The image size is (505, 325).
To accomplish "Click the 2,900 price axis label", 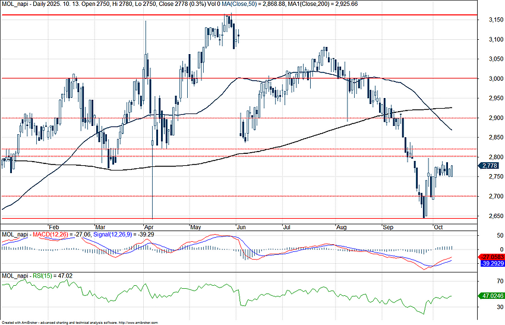I will (x=490, y=118).
